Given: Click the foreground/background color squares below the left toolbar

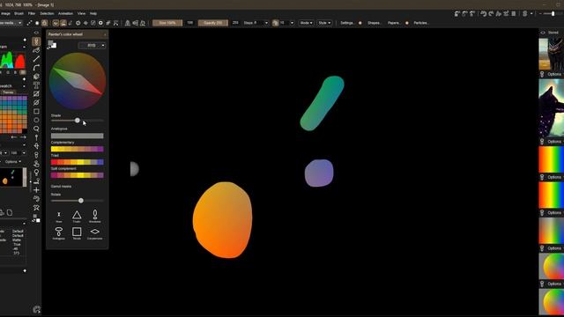Looking at the screenshot, I should [36, 218].
